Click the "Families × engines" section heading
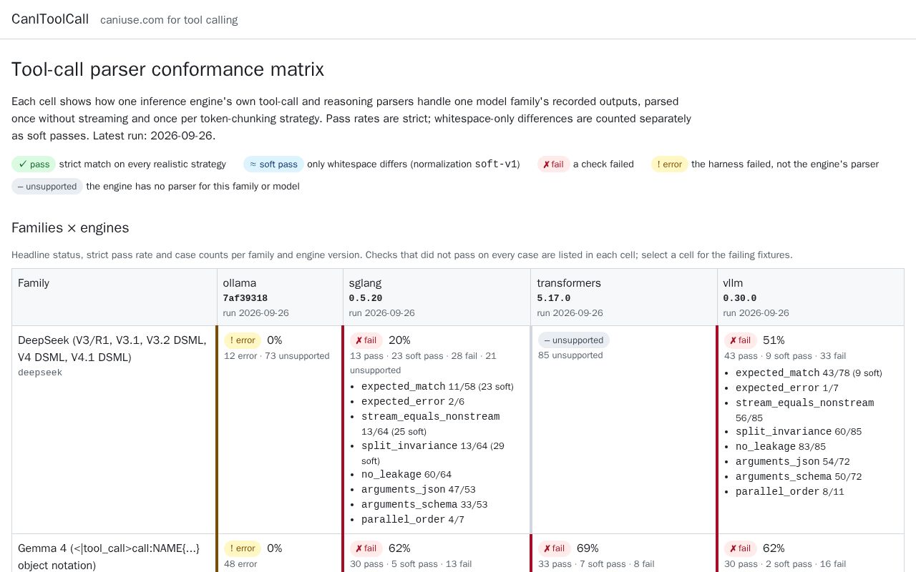This screenshot has height=572, width=916. click(x=70, y=228)
